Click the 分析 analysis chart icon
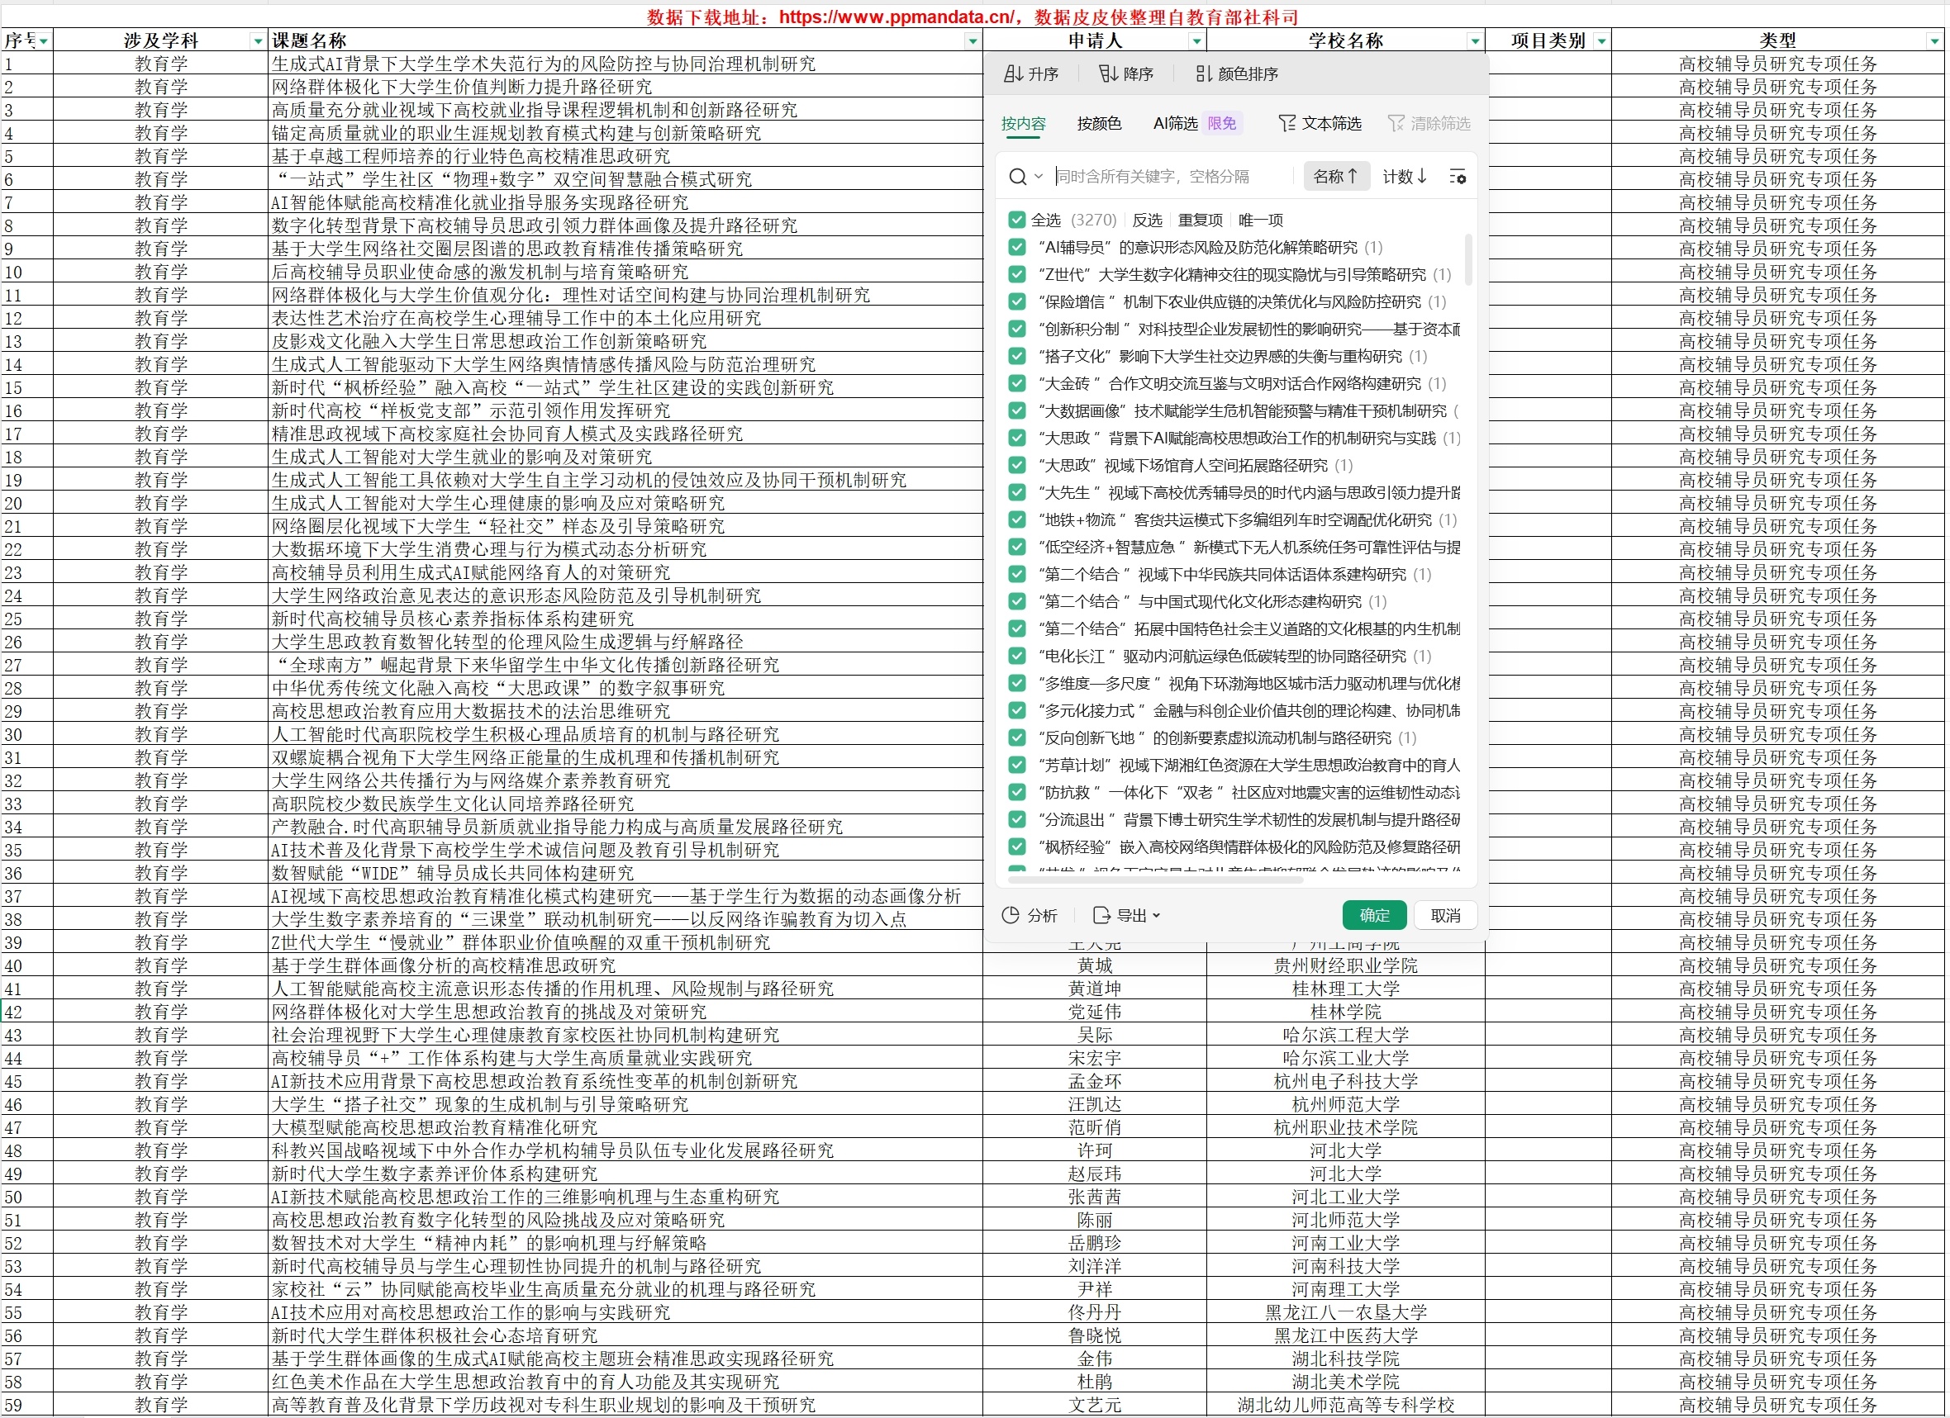This screenshot has height=1418, width=1950. pyautogui.click(x=1011, y=915)
